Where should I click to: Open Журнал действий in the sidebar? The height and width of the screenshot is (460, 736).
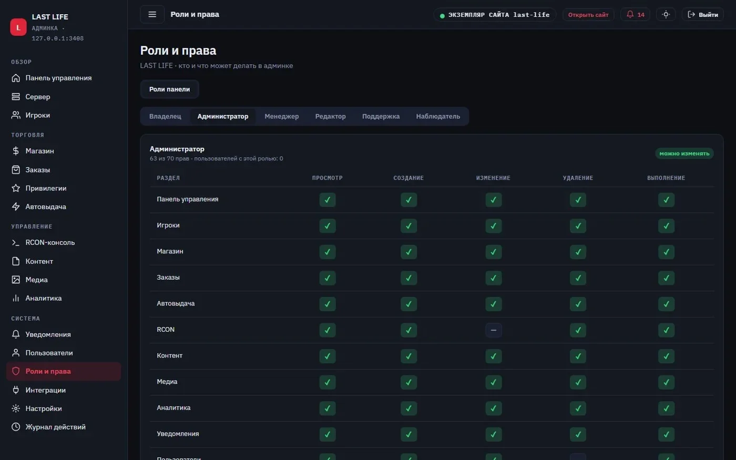[64, 427]
